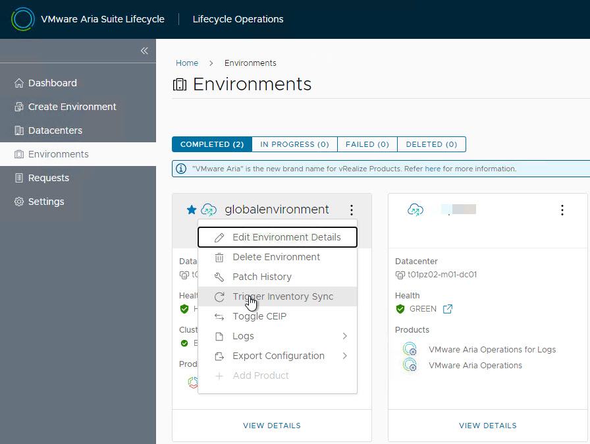Screen dimensions: 590x444
Task: Expand the Logs submenu
Action: pos(243,336)
